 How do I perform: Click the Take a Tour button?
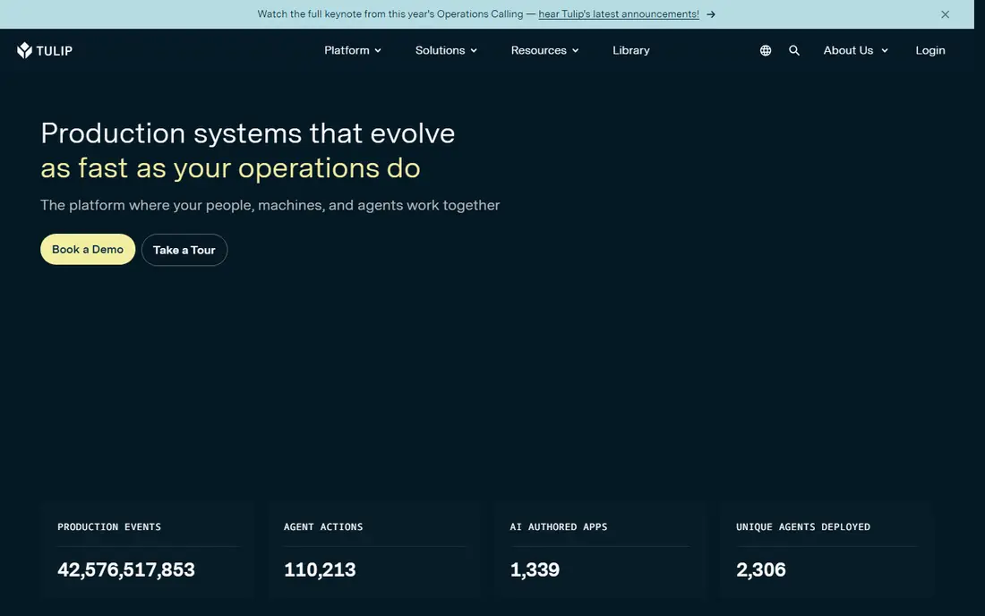184,250
